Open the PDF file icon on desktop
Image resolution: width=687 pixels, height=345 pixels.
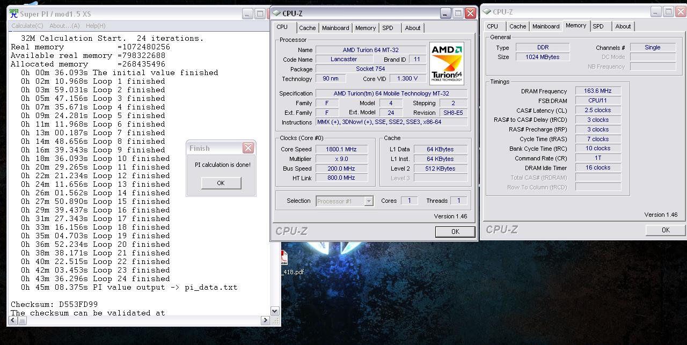(x=283, y=258)
